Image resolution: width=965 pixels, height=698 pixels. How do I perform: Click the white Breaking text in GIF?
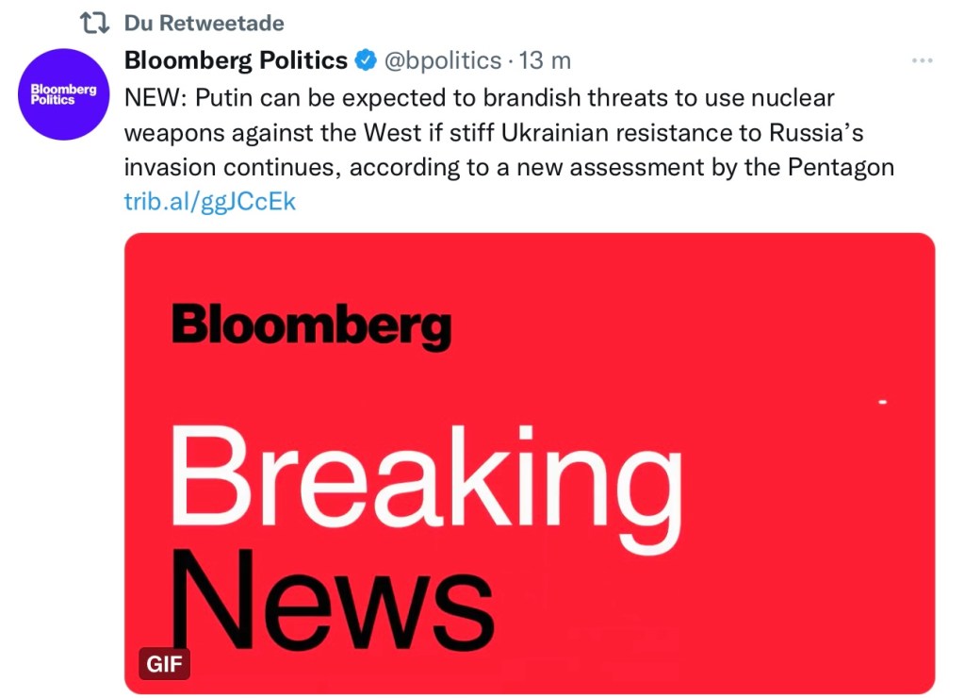point(424,483)
